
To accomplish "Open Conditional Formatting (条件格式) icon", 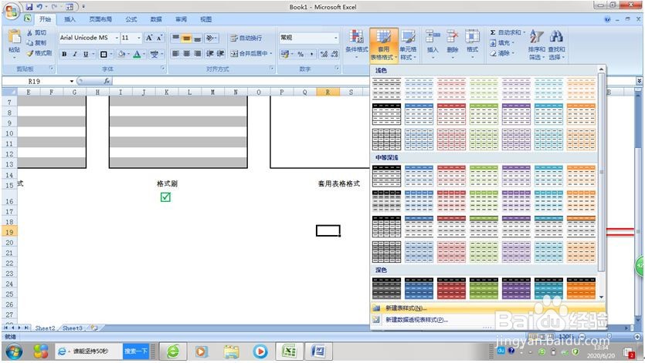I will tap(356, 37).
